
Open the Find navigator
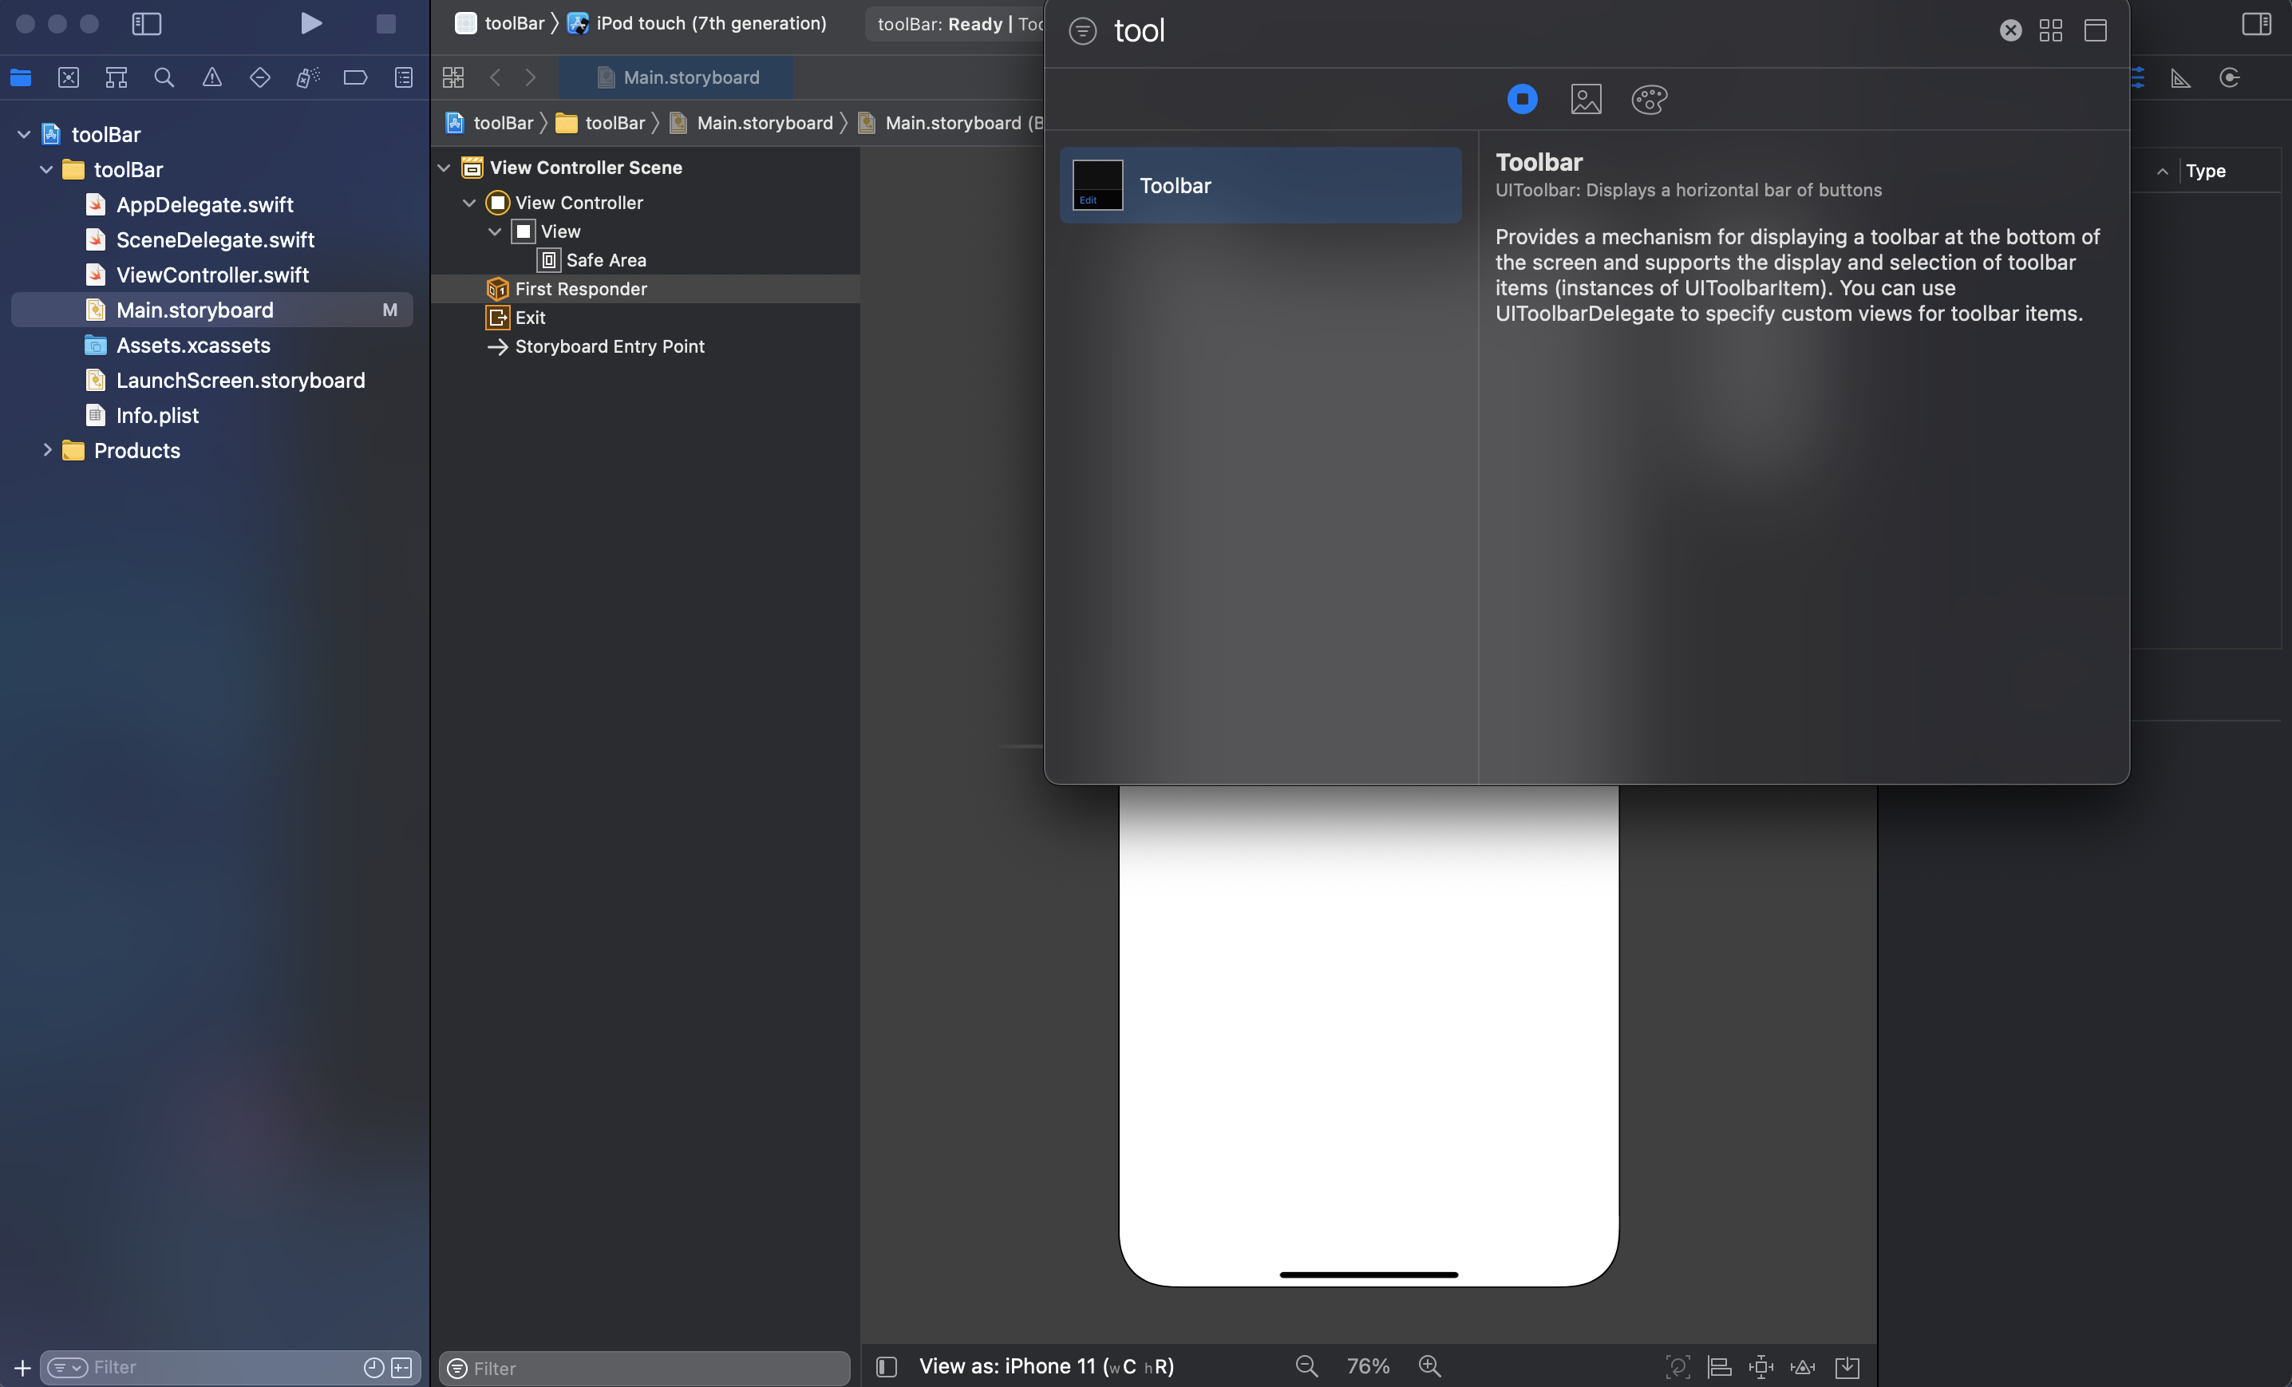[x=164, y=78]
